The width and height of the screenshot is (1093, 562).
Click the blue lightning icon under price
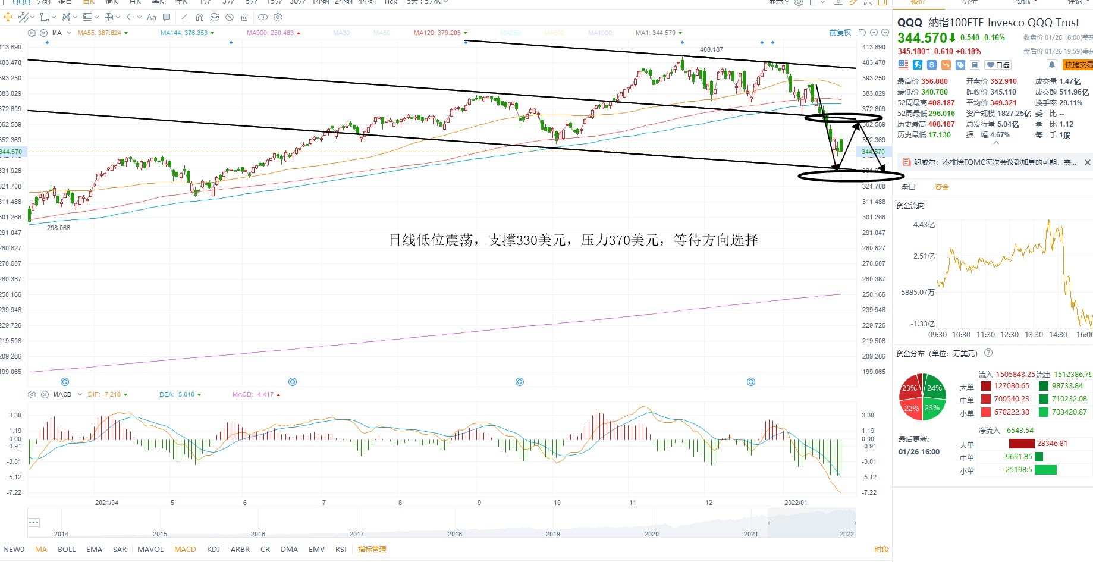(x=918, y=65)
